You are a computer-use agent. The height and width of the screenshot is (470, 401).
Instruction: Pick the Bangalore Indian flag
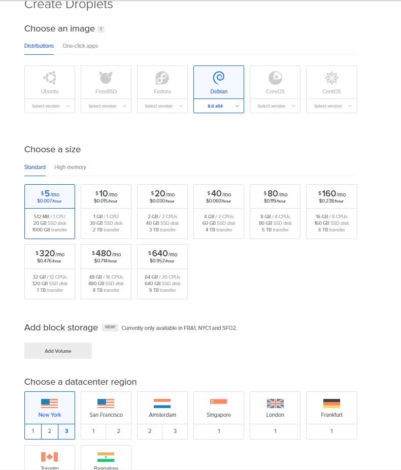[106, 457]
